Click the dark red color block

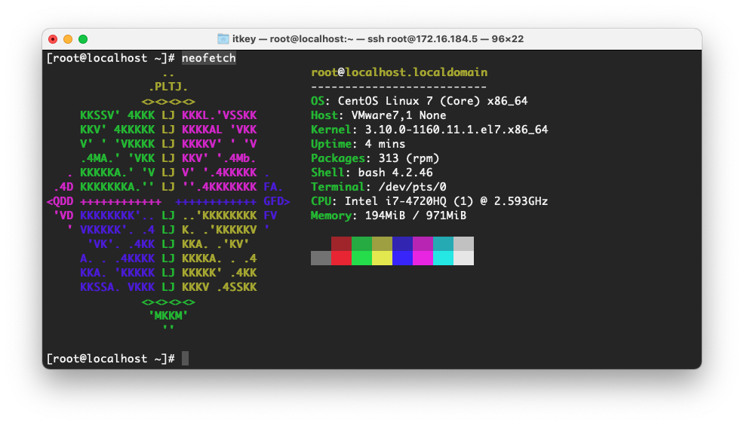pos(341,243)
